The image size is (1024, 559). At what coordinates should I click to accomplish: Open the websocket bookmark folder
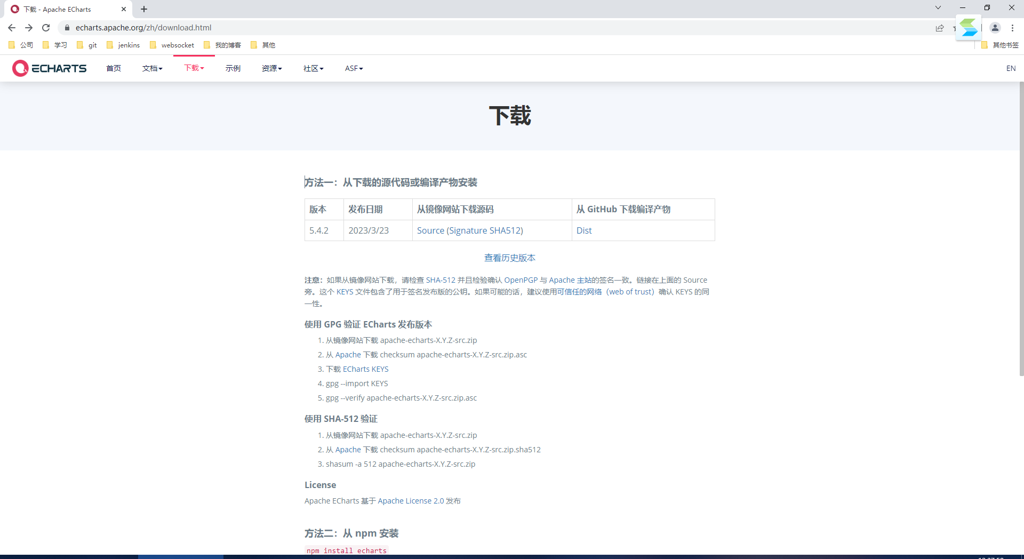coord(172,45)
